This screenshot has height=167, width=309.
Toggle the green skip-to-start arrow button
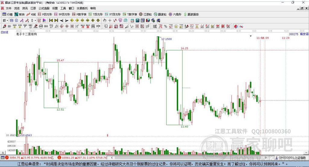(x=51, y=20)
